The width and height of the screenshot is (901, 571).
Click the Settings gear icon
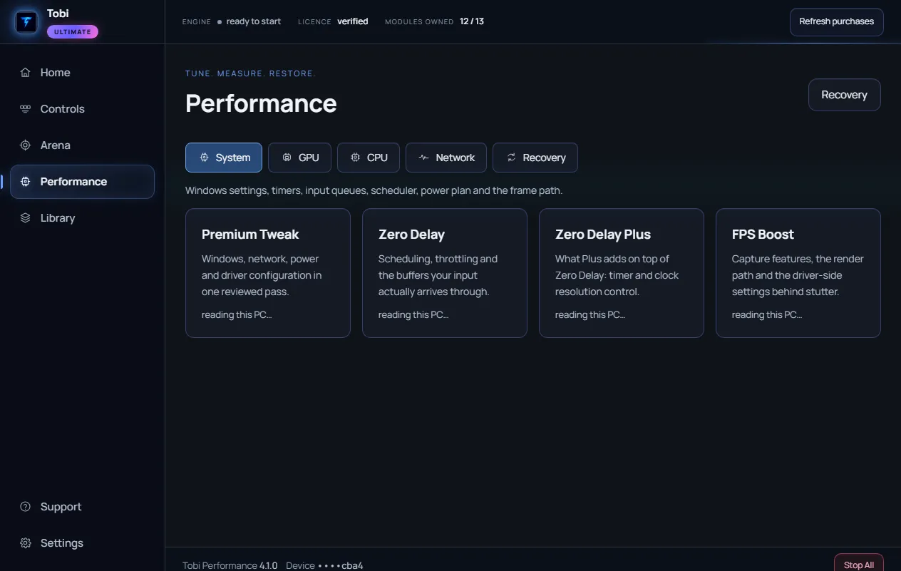(x=26, y=543)
